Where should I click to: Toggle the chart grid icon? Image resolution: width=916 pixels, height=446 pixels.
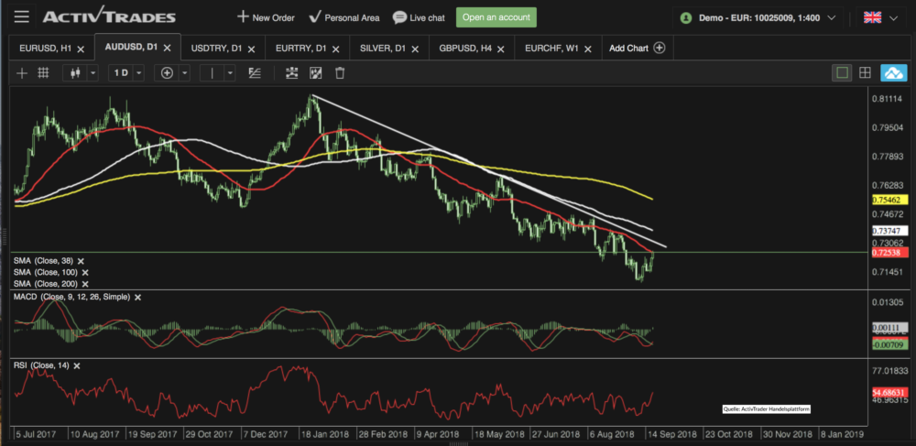coord(43,73)
